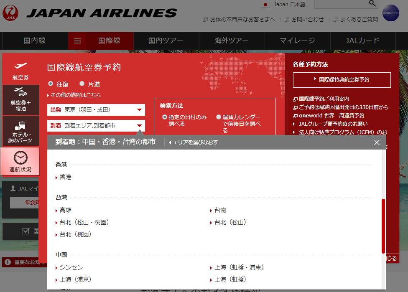Open よくあるご質問 FAQ link
The height and width of the screenshot is (292, 408).
(356, 20)
